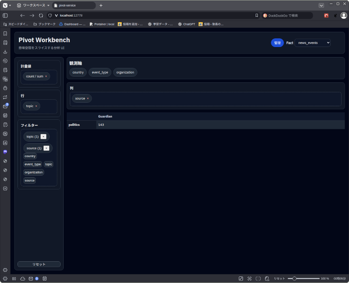Clear the source (1) filter

46,148
